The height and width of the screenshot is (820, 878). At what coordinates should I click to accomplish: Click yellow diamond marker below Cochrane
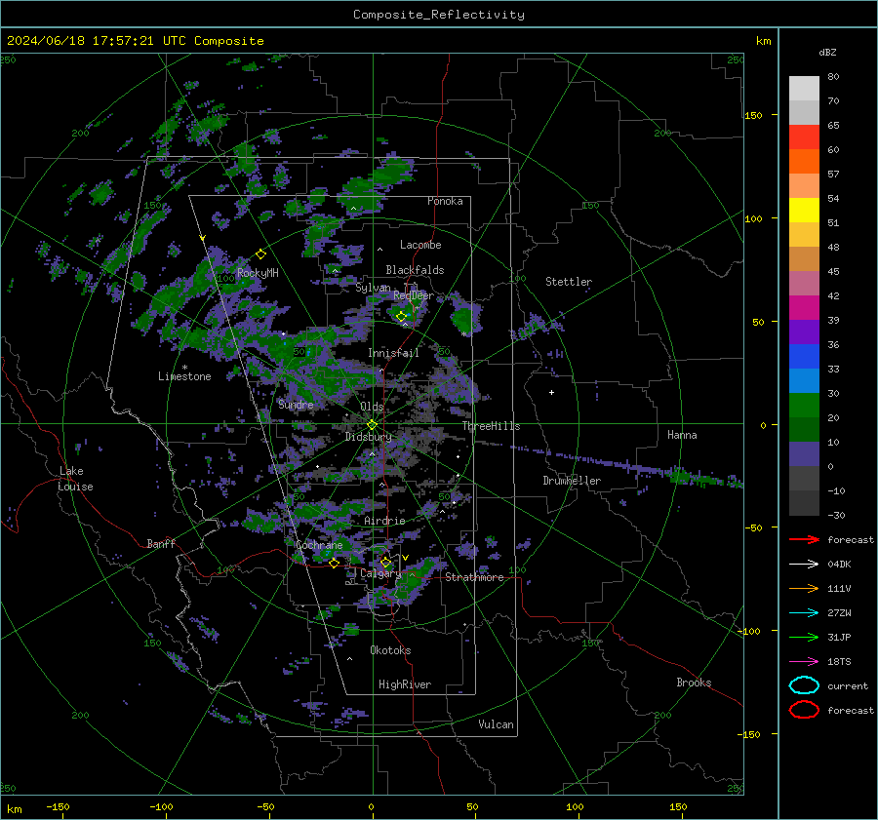point(334,563)
